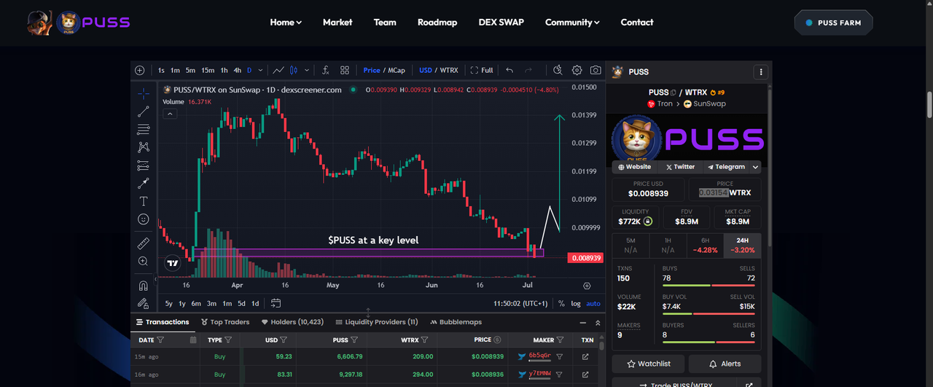The height and width of the screenshot is (387, 933).
Task: Toggle percent scale on chart
Action: pyautogui.click(x=561, y=303)
